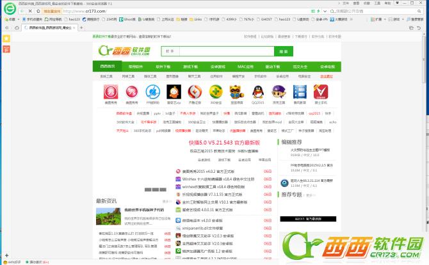Image resolution: width=429 pixels, height=265 pixels.
Task: Switch to the MAC应用 nav tab
Action: coord(245,67)
